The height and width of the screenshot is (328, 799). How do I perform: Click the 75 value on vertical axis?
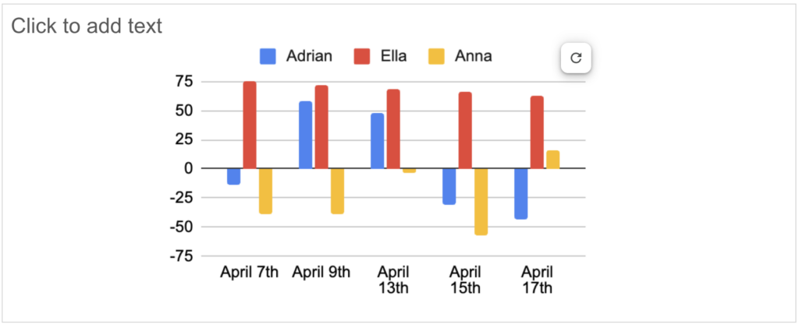pos(183,81)
